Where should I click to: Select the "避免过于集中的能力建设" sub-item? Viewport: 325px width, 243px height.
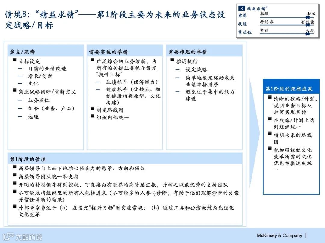210,95
